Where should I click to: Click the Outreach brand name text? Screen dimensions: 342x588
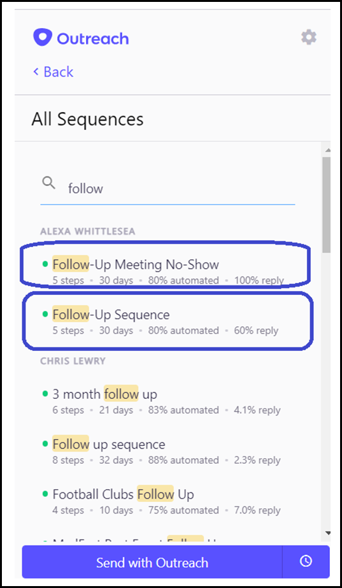[x=92, y=39]
